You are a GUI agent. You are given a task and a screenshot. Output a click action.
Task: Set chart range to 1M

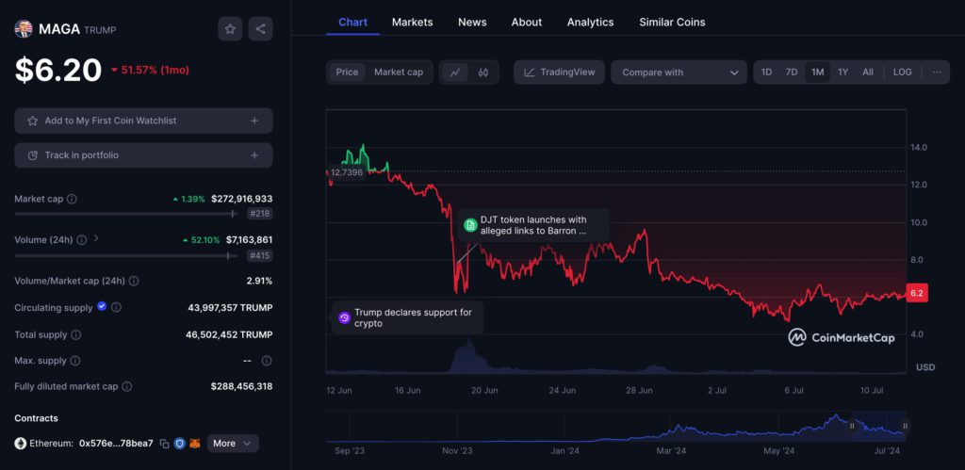(817, 72)
